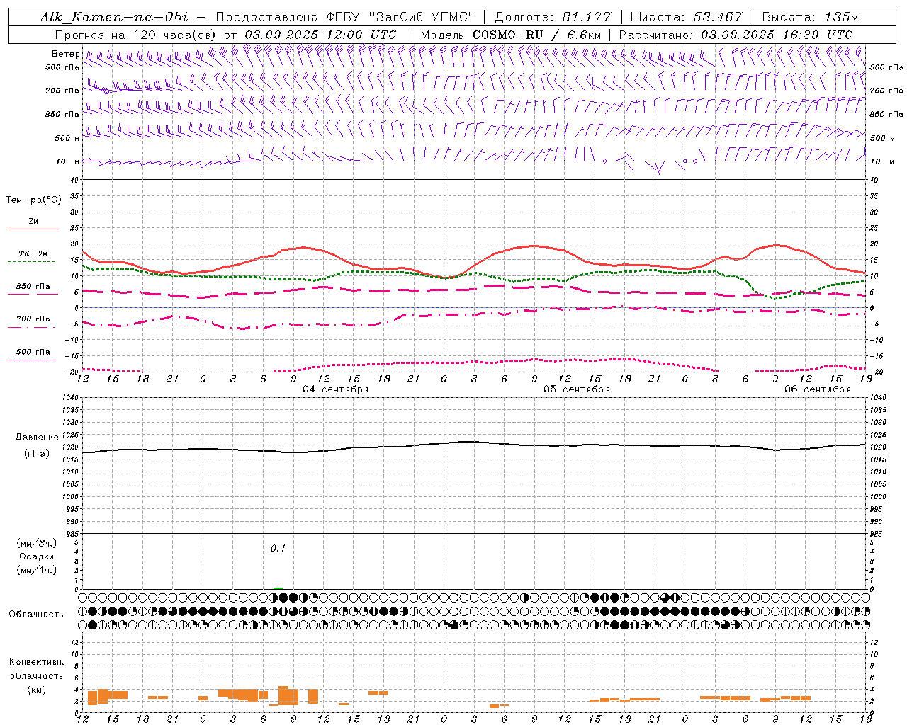The width and height of the screenshot is (907, 725).
Task: Click the station name Alk_Kamen-na-Obi
Action: click(x=113, y=17)
